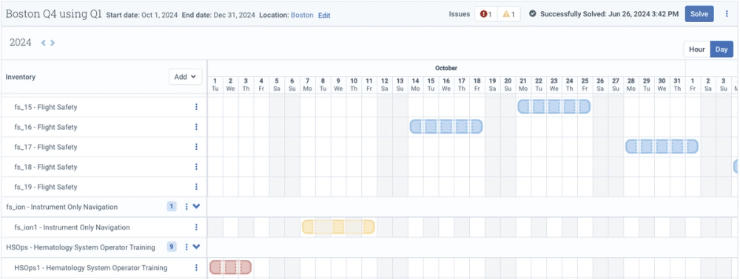Screen dimensions: 740x279
Task: Click day header 21 Mo
Action: (523, 84)
